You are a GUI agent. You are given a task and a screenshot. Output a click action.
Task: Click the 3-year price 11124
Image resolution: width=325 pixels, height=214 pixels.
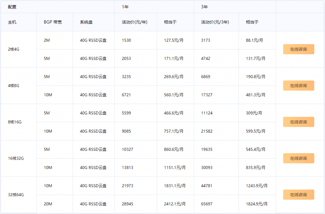click(207, 113)
